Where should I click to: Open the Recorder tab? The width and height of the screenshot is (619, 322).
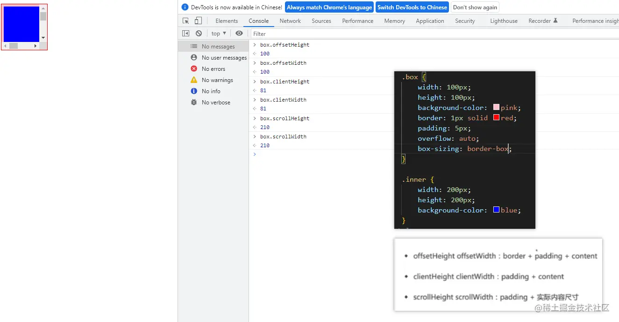(x=543, y=21)
